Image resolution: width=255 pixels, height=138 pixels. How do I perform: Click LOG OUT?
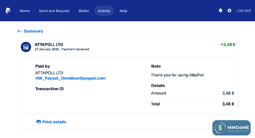(x=244, y=11)
